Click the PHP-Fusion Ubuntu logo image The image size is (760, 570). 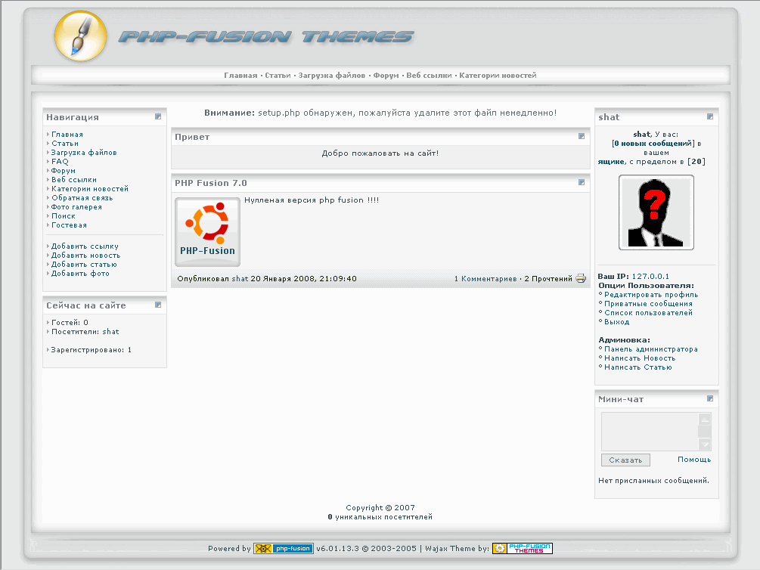point(207,232)
